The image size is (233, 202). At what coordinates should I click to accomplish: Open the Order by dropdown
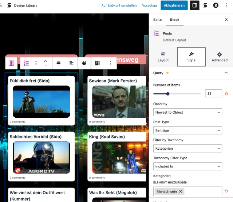pos(187,112)
